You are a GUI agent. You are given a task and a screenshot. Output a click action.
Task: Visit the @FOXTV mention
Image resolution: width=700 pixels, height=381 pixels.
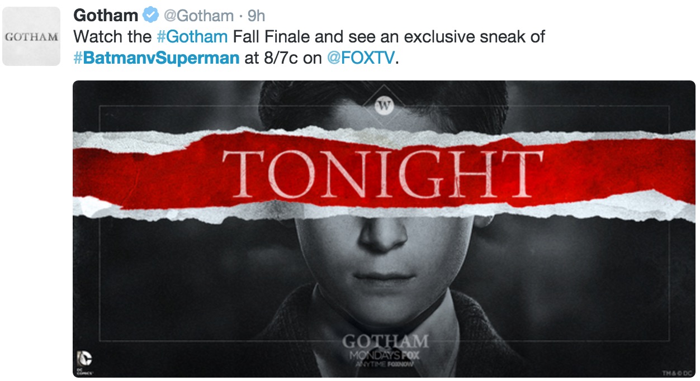(360, 58)
